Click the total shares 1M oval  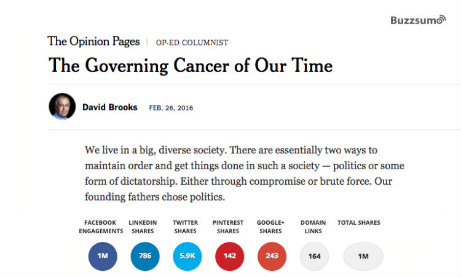(363, 256)
